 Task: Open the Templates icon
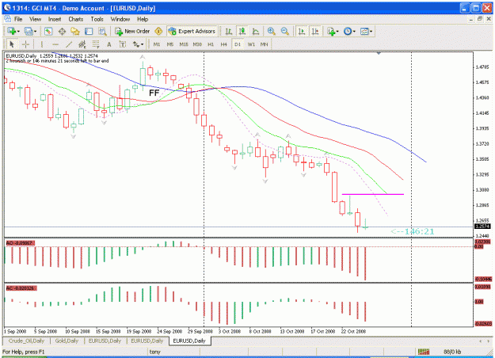(x=364, y=31)
